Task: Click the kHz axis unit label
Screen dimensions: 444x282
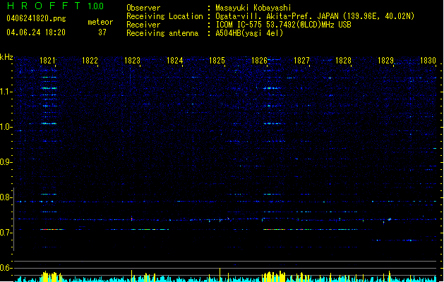Action: tap(6, 57)
